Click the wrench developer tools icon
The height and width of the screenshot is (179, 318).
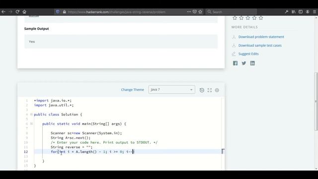click(x=287, y=12)
